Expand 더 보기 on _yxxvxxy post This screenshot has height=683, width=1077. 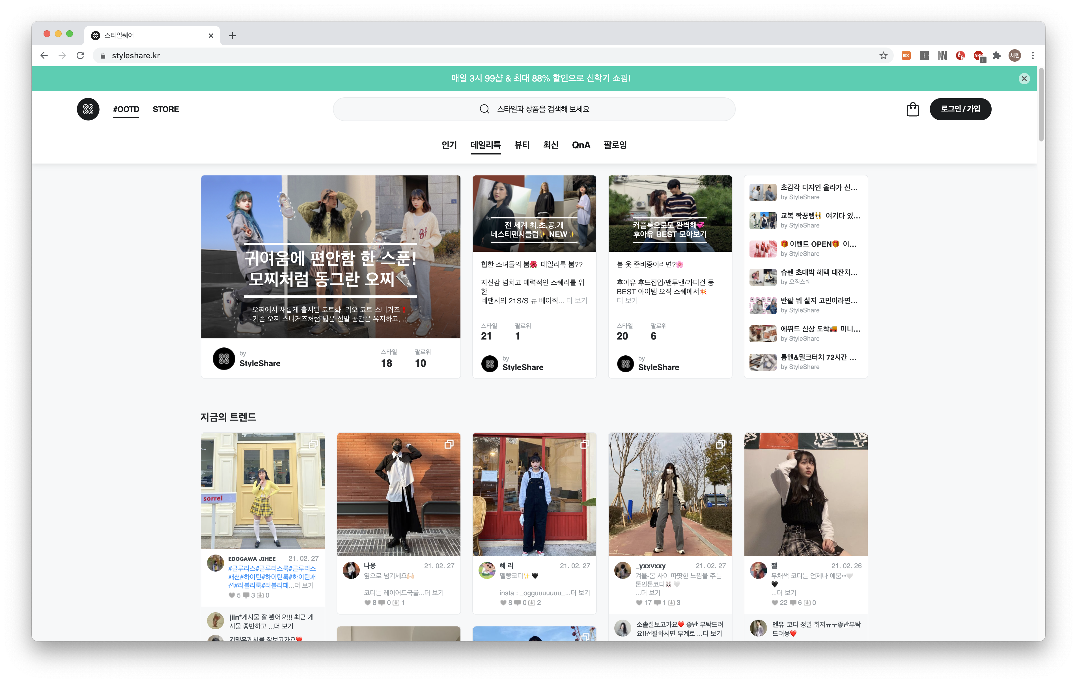(651, 592)
